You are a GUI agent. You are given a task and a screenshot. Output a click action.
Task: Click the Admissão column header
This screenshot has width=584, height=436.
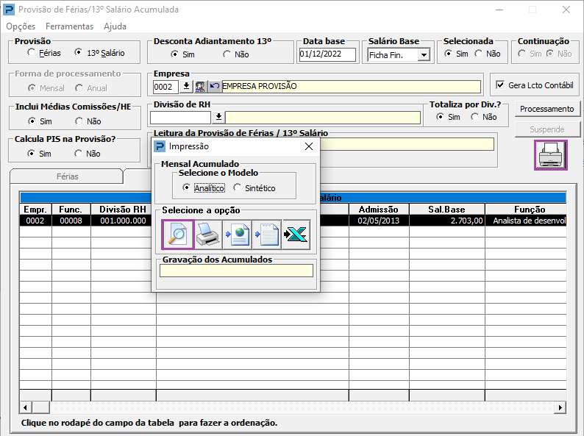(x=379, y=210)
